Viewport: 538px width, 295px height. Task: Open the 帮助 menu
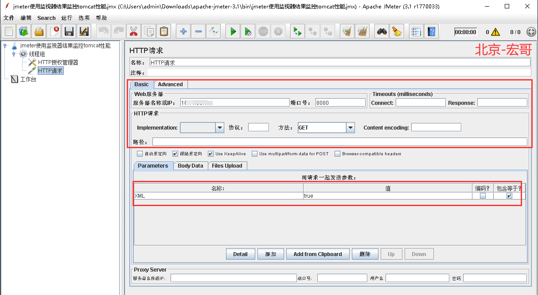tap(101, 18)
